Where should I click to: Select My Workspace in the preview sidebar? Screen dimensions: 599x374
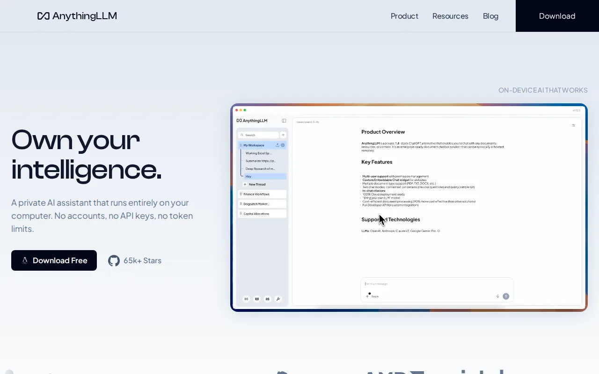[262, 145]
